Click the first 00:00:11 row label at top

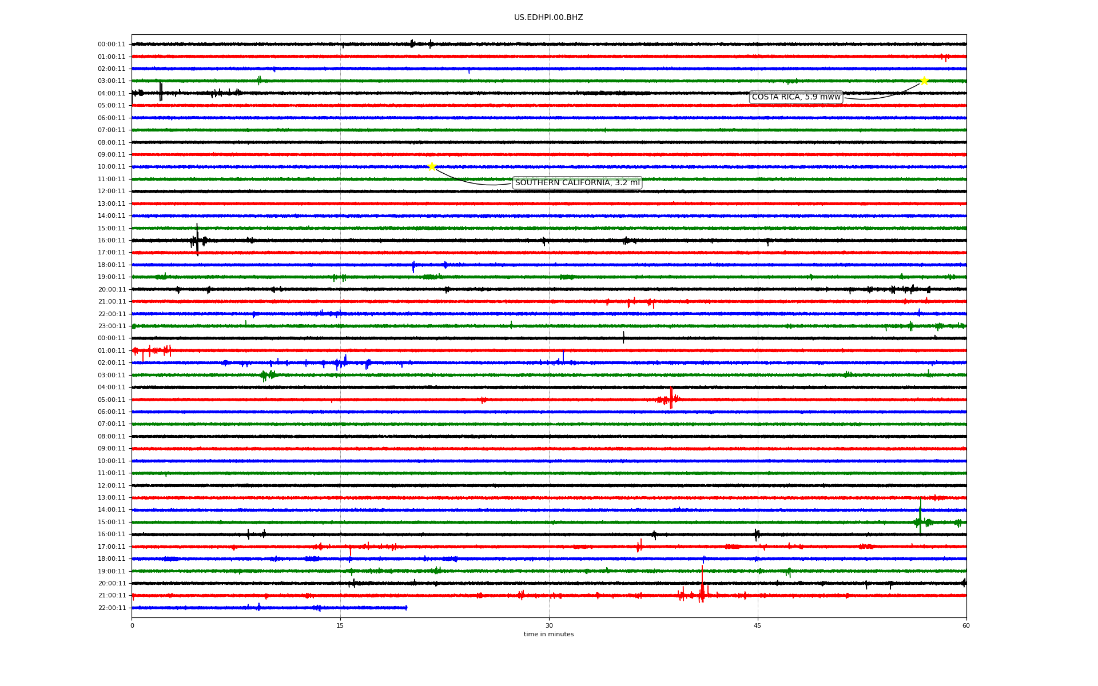112,45
